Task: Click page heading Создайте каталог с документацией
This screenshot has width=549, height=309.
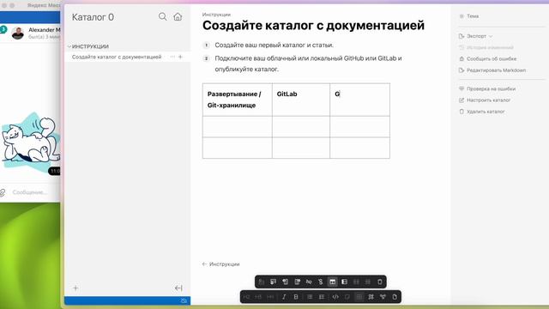Action: [313, 25]
